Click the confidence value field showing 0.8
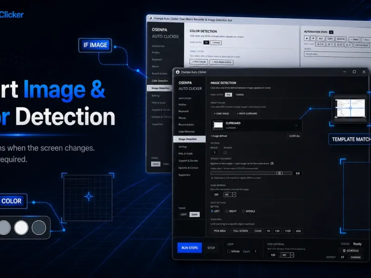The width and height of the screenshot is (371, 278). [298, 173]
